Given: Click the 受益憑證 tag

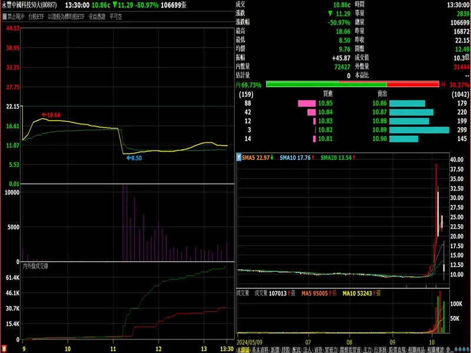Looking at the screenshot, I should click(97, 17).
